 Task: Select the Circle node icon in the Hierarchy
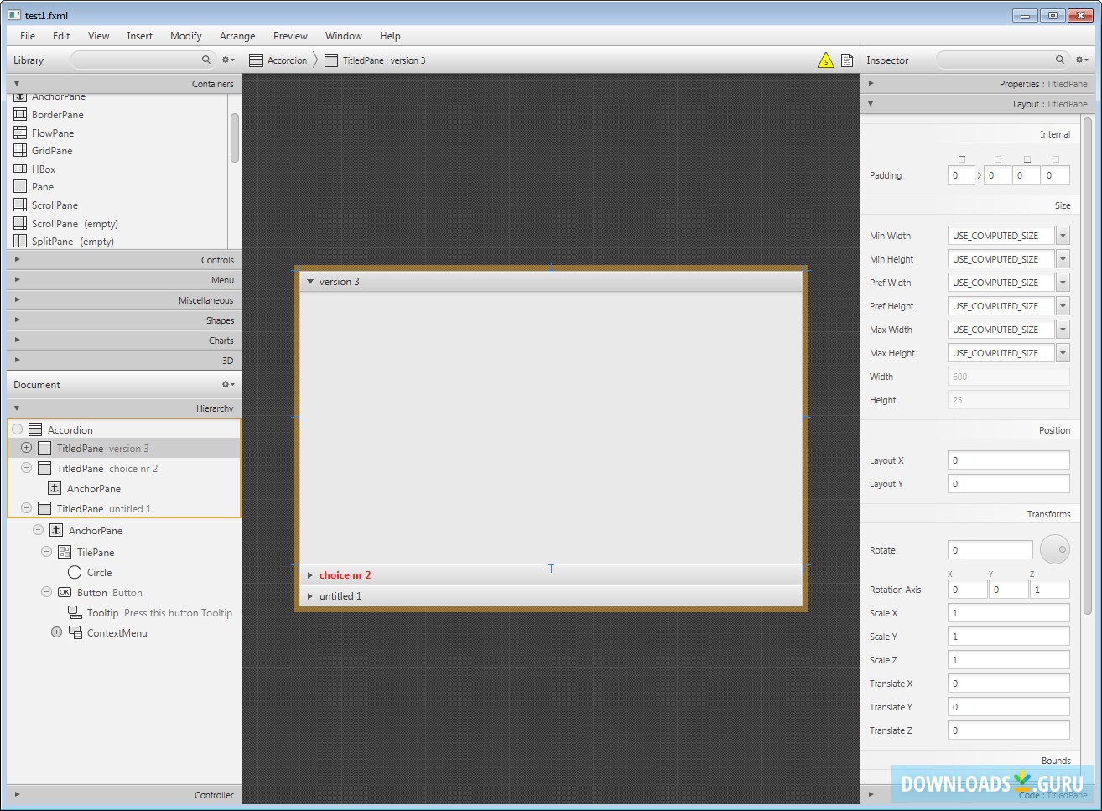tap(74, 572)
